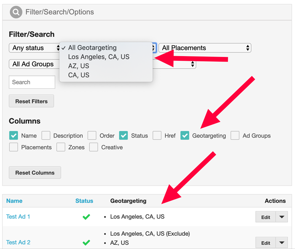This screenshot has width=295, height=249.
Task: Click the magnifier Filter/Search/Options icon
Action: click(x=16, y=12)
